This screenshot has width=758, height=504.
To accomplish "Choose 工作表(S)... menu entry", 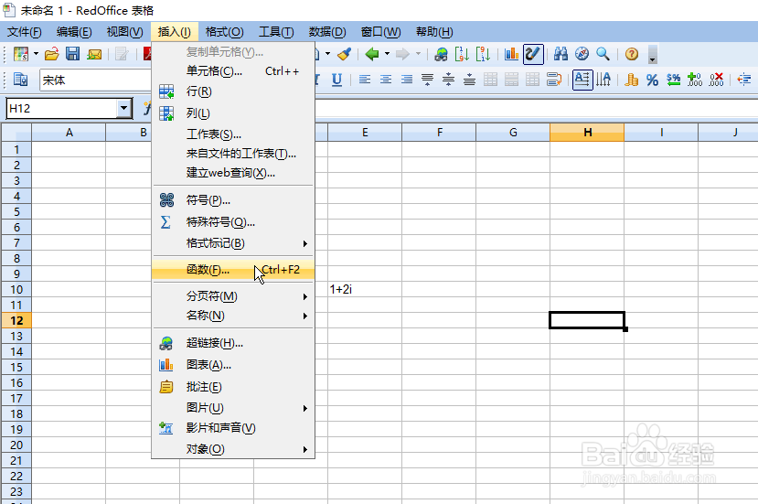I will 233,134.
